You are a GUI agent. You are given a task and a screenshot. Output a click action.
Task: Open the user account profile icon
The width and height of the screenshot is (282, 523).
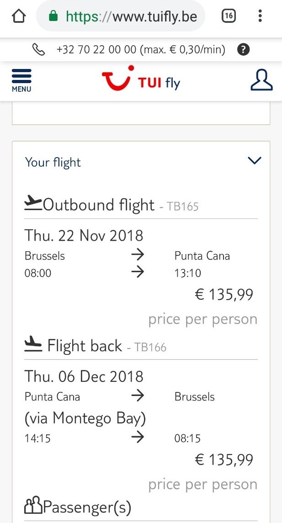(x=261, y=80)
